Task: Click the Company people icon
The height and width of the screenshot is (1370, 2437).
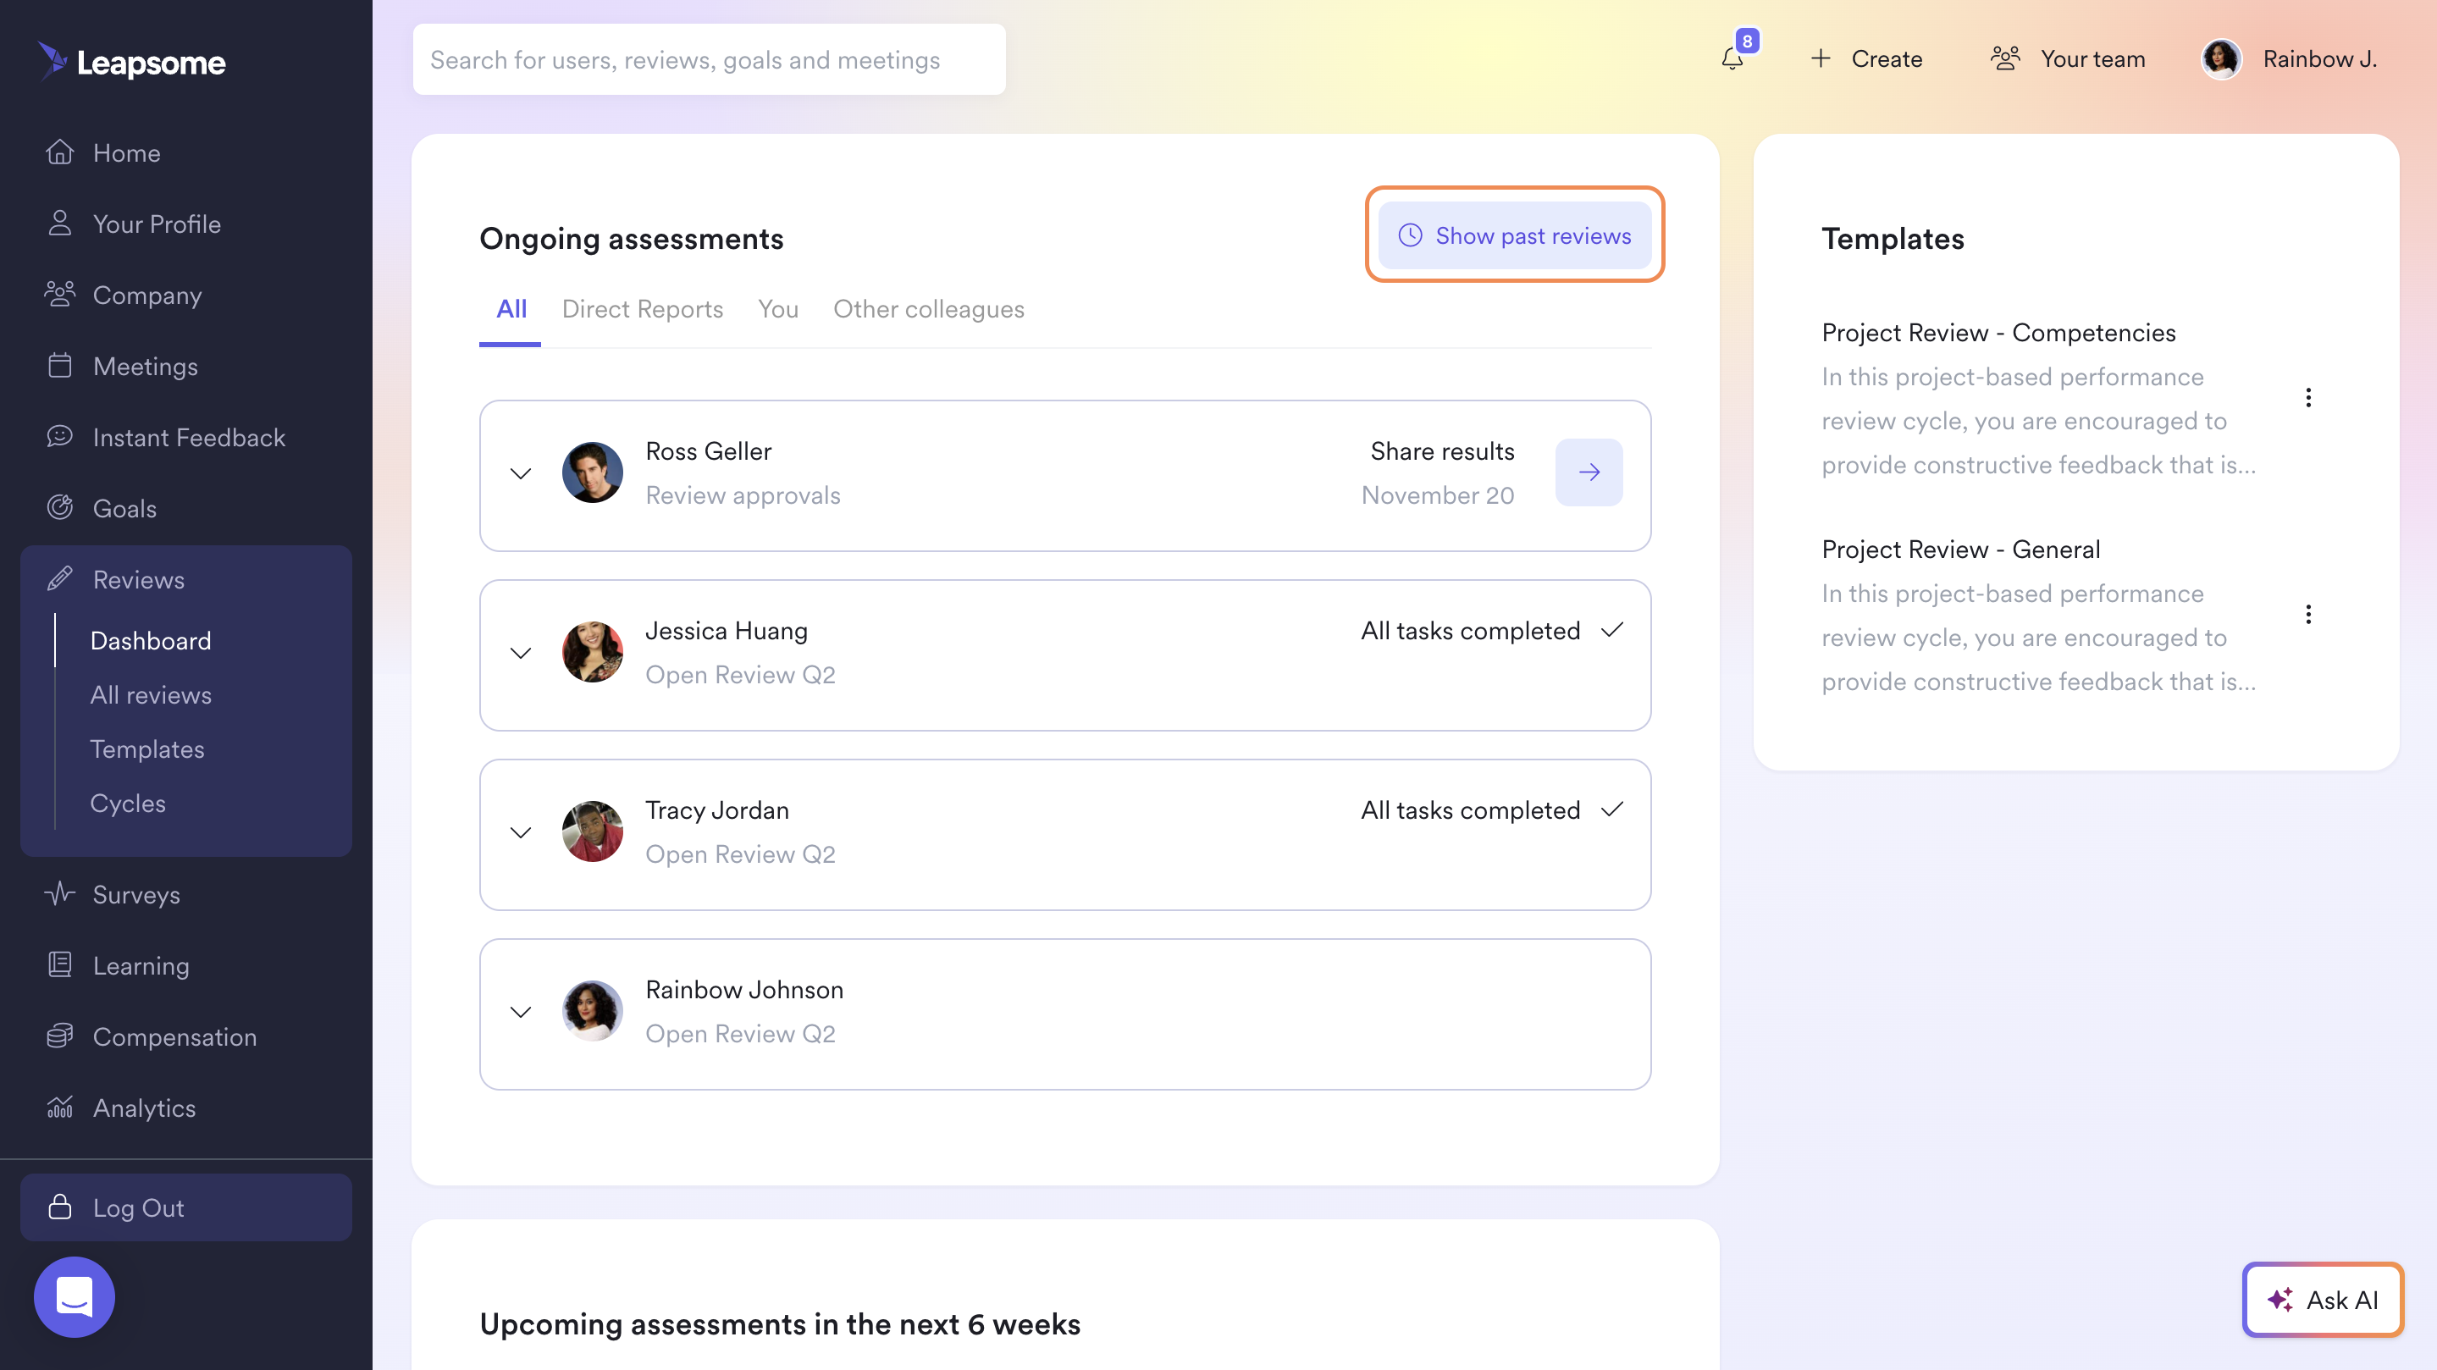Action: [59, 295]
